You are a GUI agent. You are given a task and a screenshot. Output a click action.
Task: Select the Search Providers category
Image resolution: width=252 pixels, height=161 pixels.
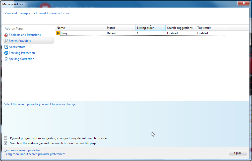click(29, 41)
